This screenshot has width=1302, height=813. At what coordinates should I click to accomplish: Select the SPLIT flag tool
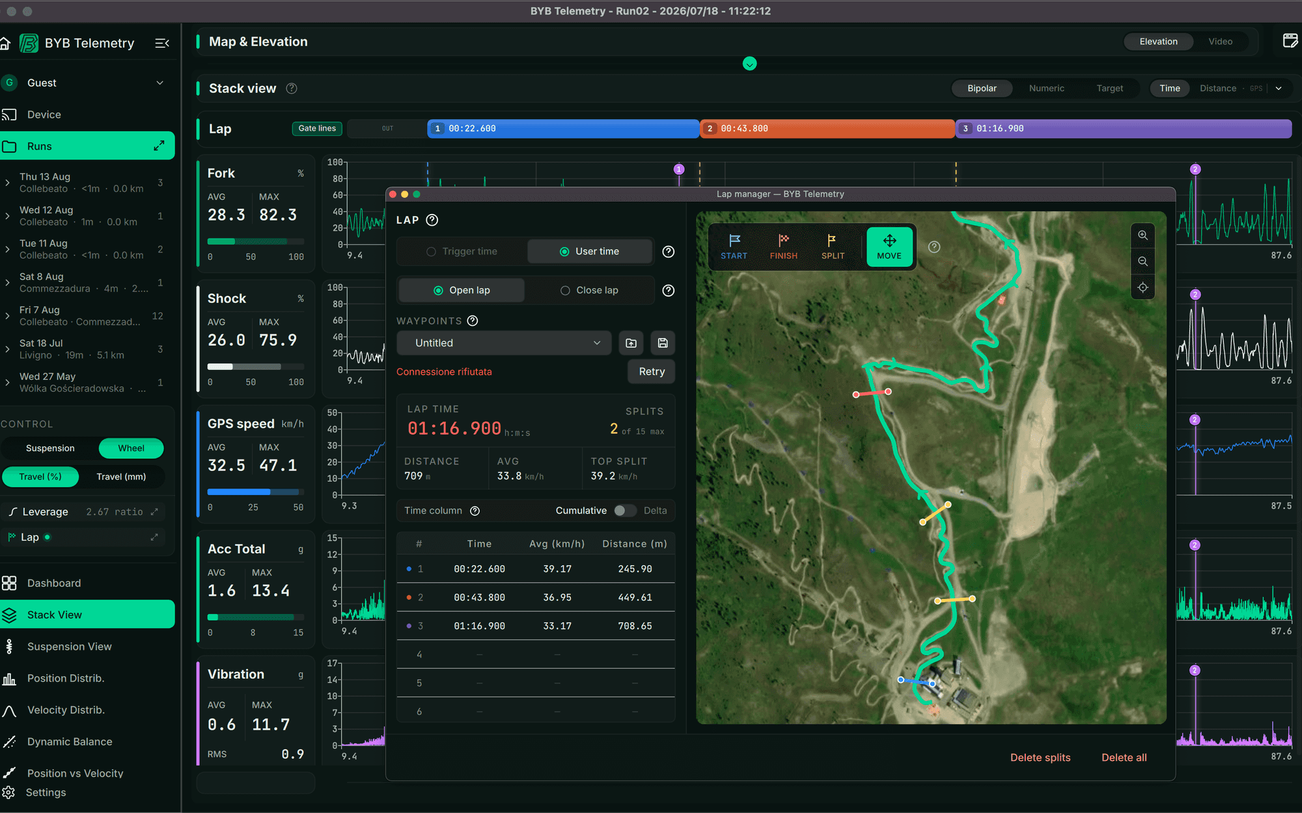tap(833, 247)
